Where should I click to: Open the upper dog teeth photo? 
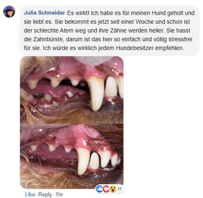click(72, 90)
